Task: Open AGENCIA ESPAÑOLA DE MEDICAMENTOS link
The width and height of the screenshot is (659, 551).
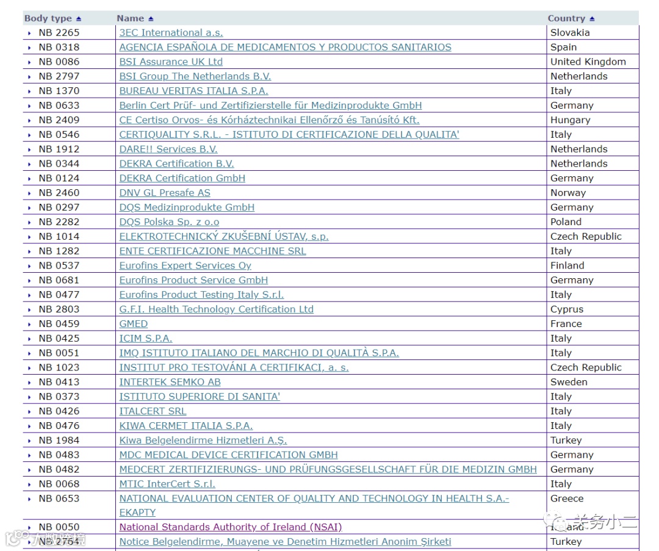Action: tap(286, 48)
